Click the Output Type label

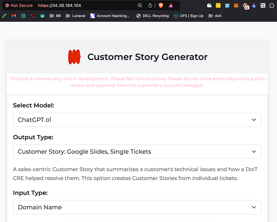[33, 137]
